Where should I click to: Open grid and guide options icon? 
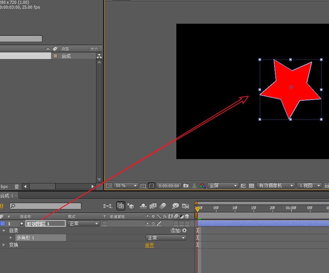pos(143,185)
